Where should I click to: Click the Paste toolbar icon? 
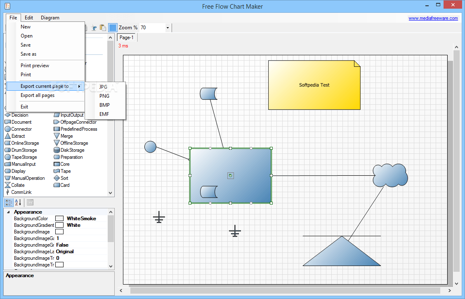pos(103,27)
